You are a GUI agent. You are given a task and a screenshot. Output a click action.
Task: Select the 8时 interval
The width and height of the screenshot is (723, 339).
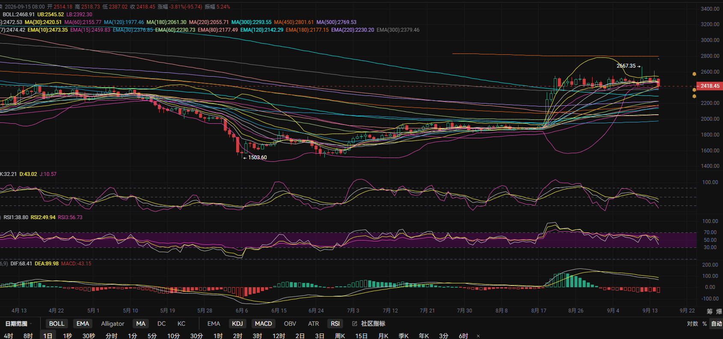[28, 336]
